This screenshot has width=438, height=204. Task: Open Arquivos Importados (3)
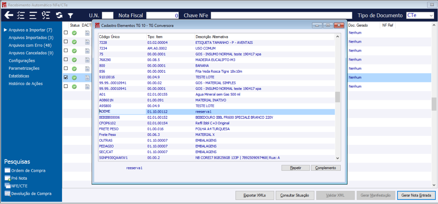click(x=31, y=37)
